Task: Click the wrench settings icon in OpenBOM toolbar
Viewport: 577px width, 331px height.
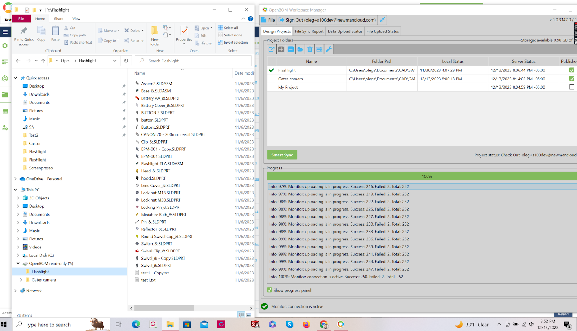Action: click(329, 49)
